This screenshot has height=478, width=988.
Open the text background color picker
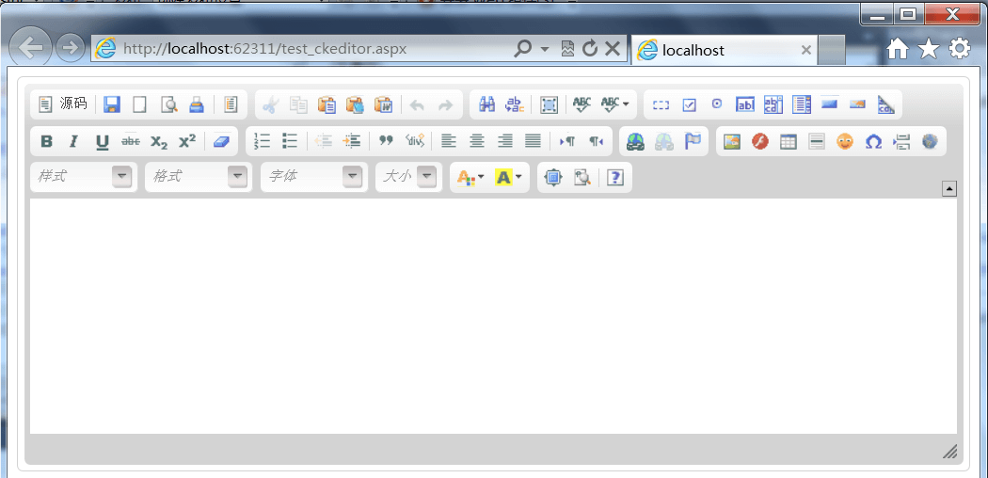tap(508, 177)
